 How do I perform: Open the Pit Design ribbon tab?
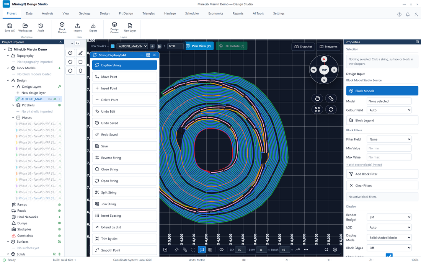point(126,13)
